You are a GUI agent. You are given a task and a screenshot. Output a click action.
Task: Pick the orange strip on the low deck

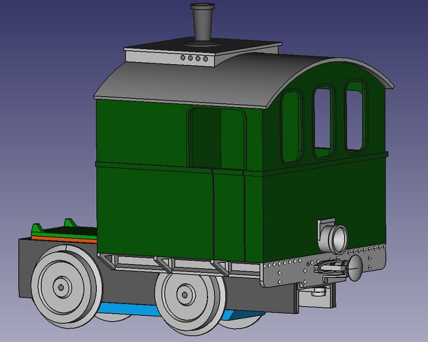pyautogui.click(x=64, y=240)
